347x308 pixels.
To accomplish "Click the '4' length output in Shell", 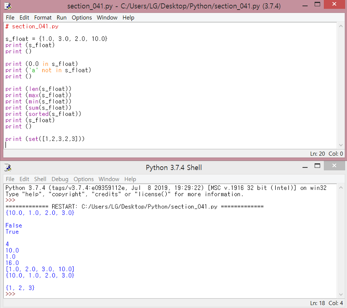I will (x=7, y=244).
